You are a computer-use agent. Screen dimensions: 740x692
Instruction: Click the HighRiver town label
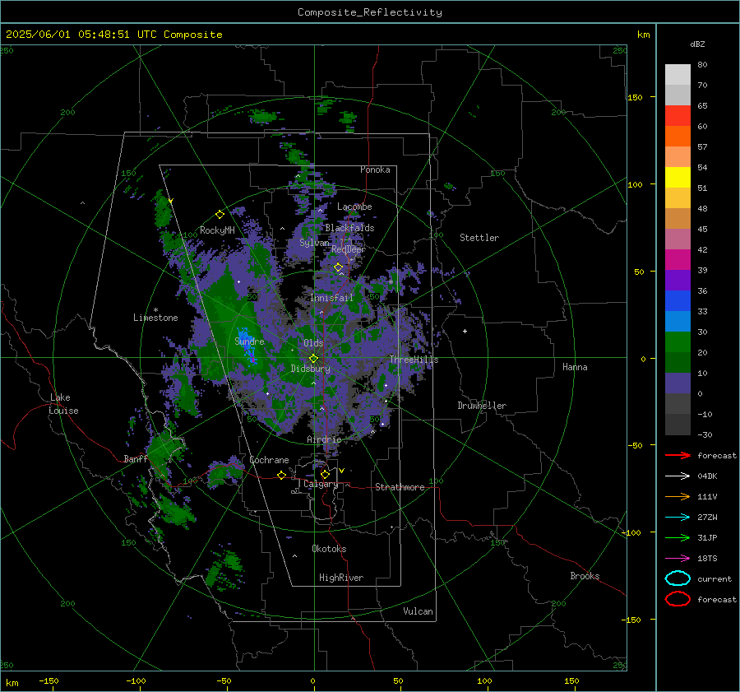click(340, 578)
